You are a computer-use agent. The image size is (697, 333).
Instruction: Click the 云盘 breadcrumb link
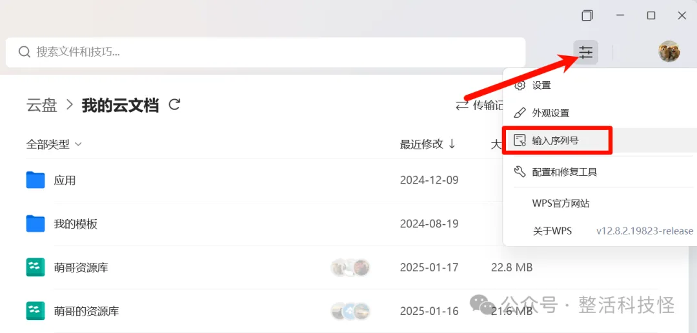tap(42, 106)
